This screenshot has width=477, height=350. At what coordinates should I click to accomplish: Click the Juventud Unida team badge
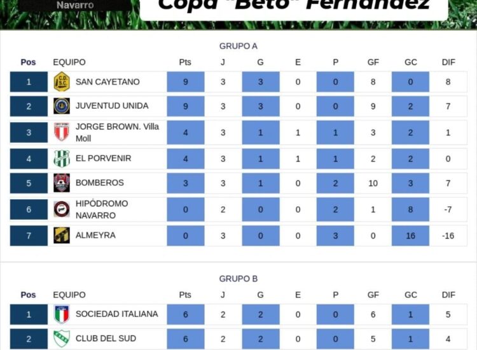coord(62,106)
